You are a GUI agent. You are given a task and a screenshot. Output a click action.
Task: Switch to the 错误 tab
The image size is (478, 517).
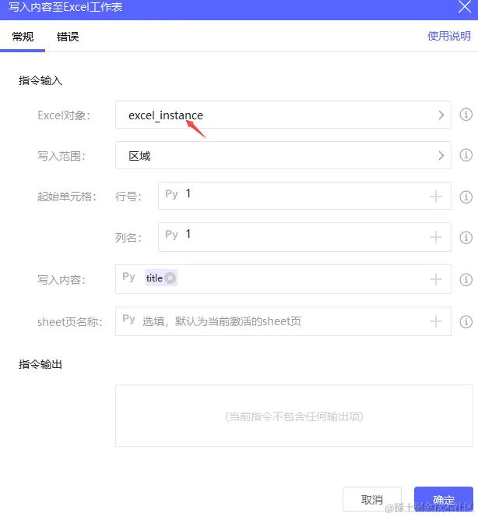pos(68,37)
